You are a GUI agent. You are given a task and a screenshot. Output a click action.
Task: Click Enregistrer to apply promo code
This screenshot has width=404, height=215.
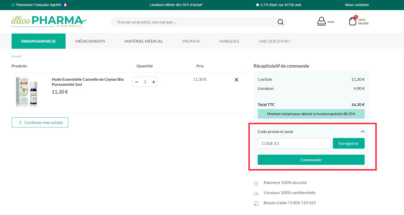(349, 143)
